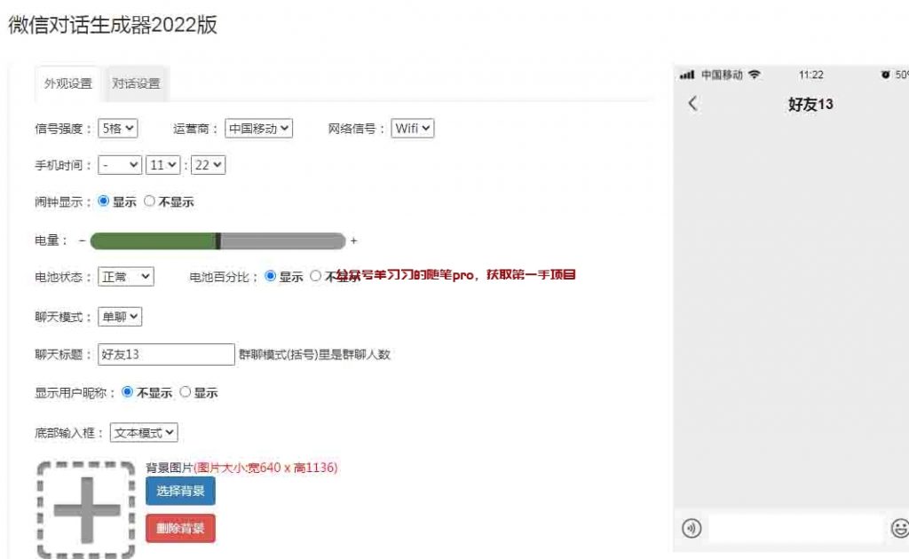The image size is (909, 559).
Task: Tap the emoji smiley icon in chat bar
Action: pyautogui.click(x=899, y=529)
